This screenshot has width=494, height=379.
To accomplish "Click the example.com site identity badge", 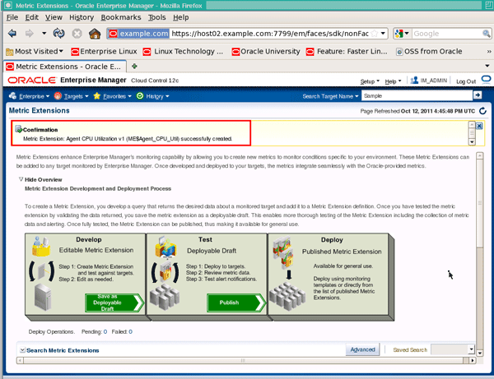I will pyautogui.click(x=138, y=34).
